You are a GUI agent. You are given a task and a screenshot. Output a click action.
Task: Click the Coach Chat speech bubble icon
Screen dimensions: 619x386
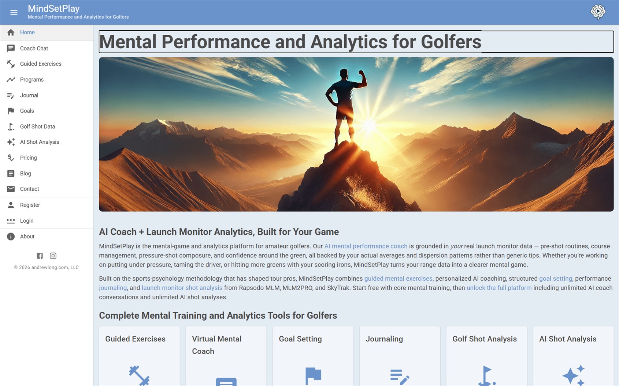11,48
